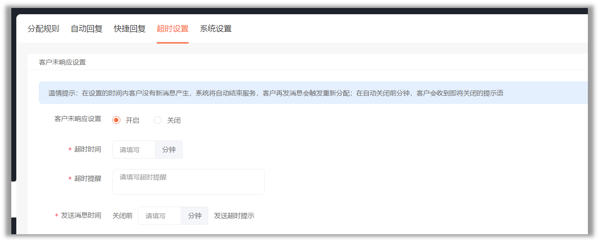Open the 自动回复 tab

click(87, 29)
